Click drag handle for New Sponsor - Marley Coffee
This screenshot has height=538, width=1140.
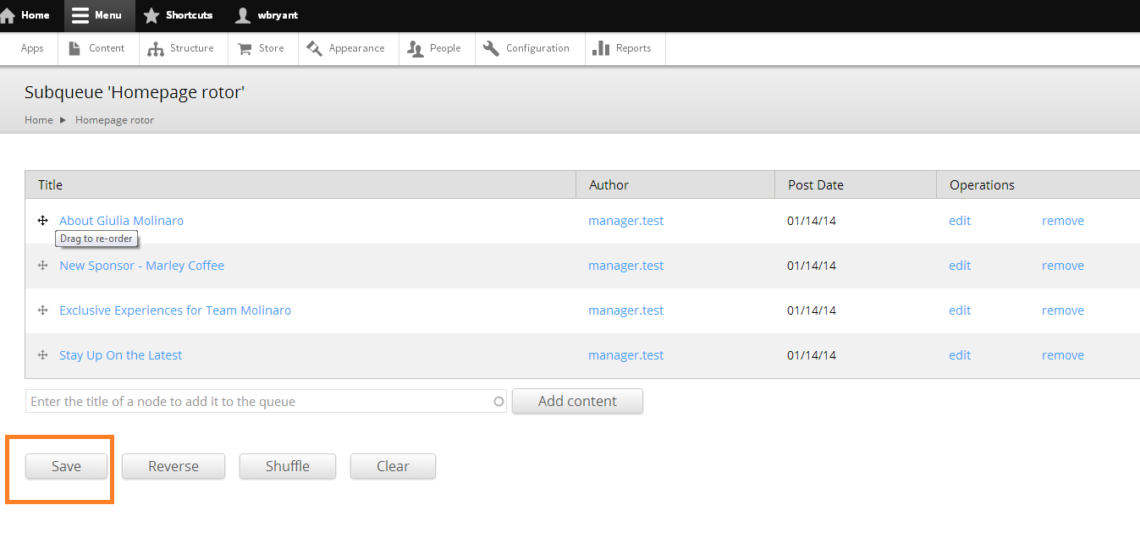coord(42,265)
